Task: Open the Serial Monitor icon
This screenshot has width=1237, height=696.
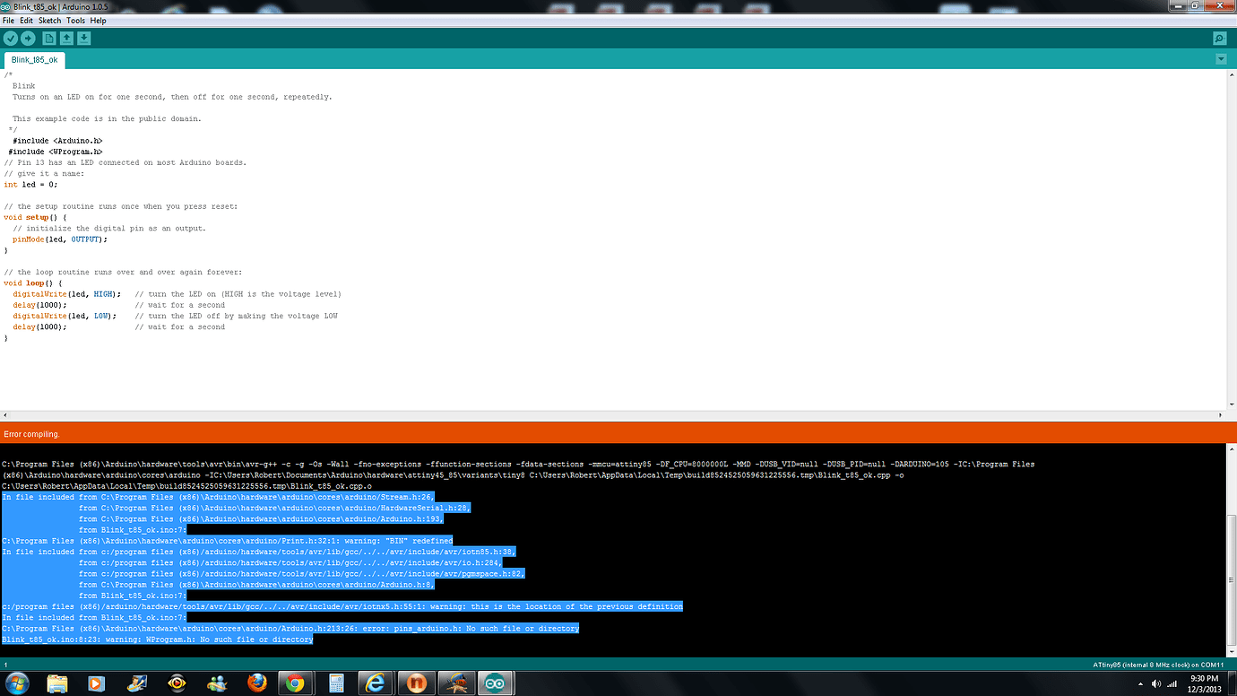Action: point(1219,39)
